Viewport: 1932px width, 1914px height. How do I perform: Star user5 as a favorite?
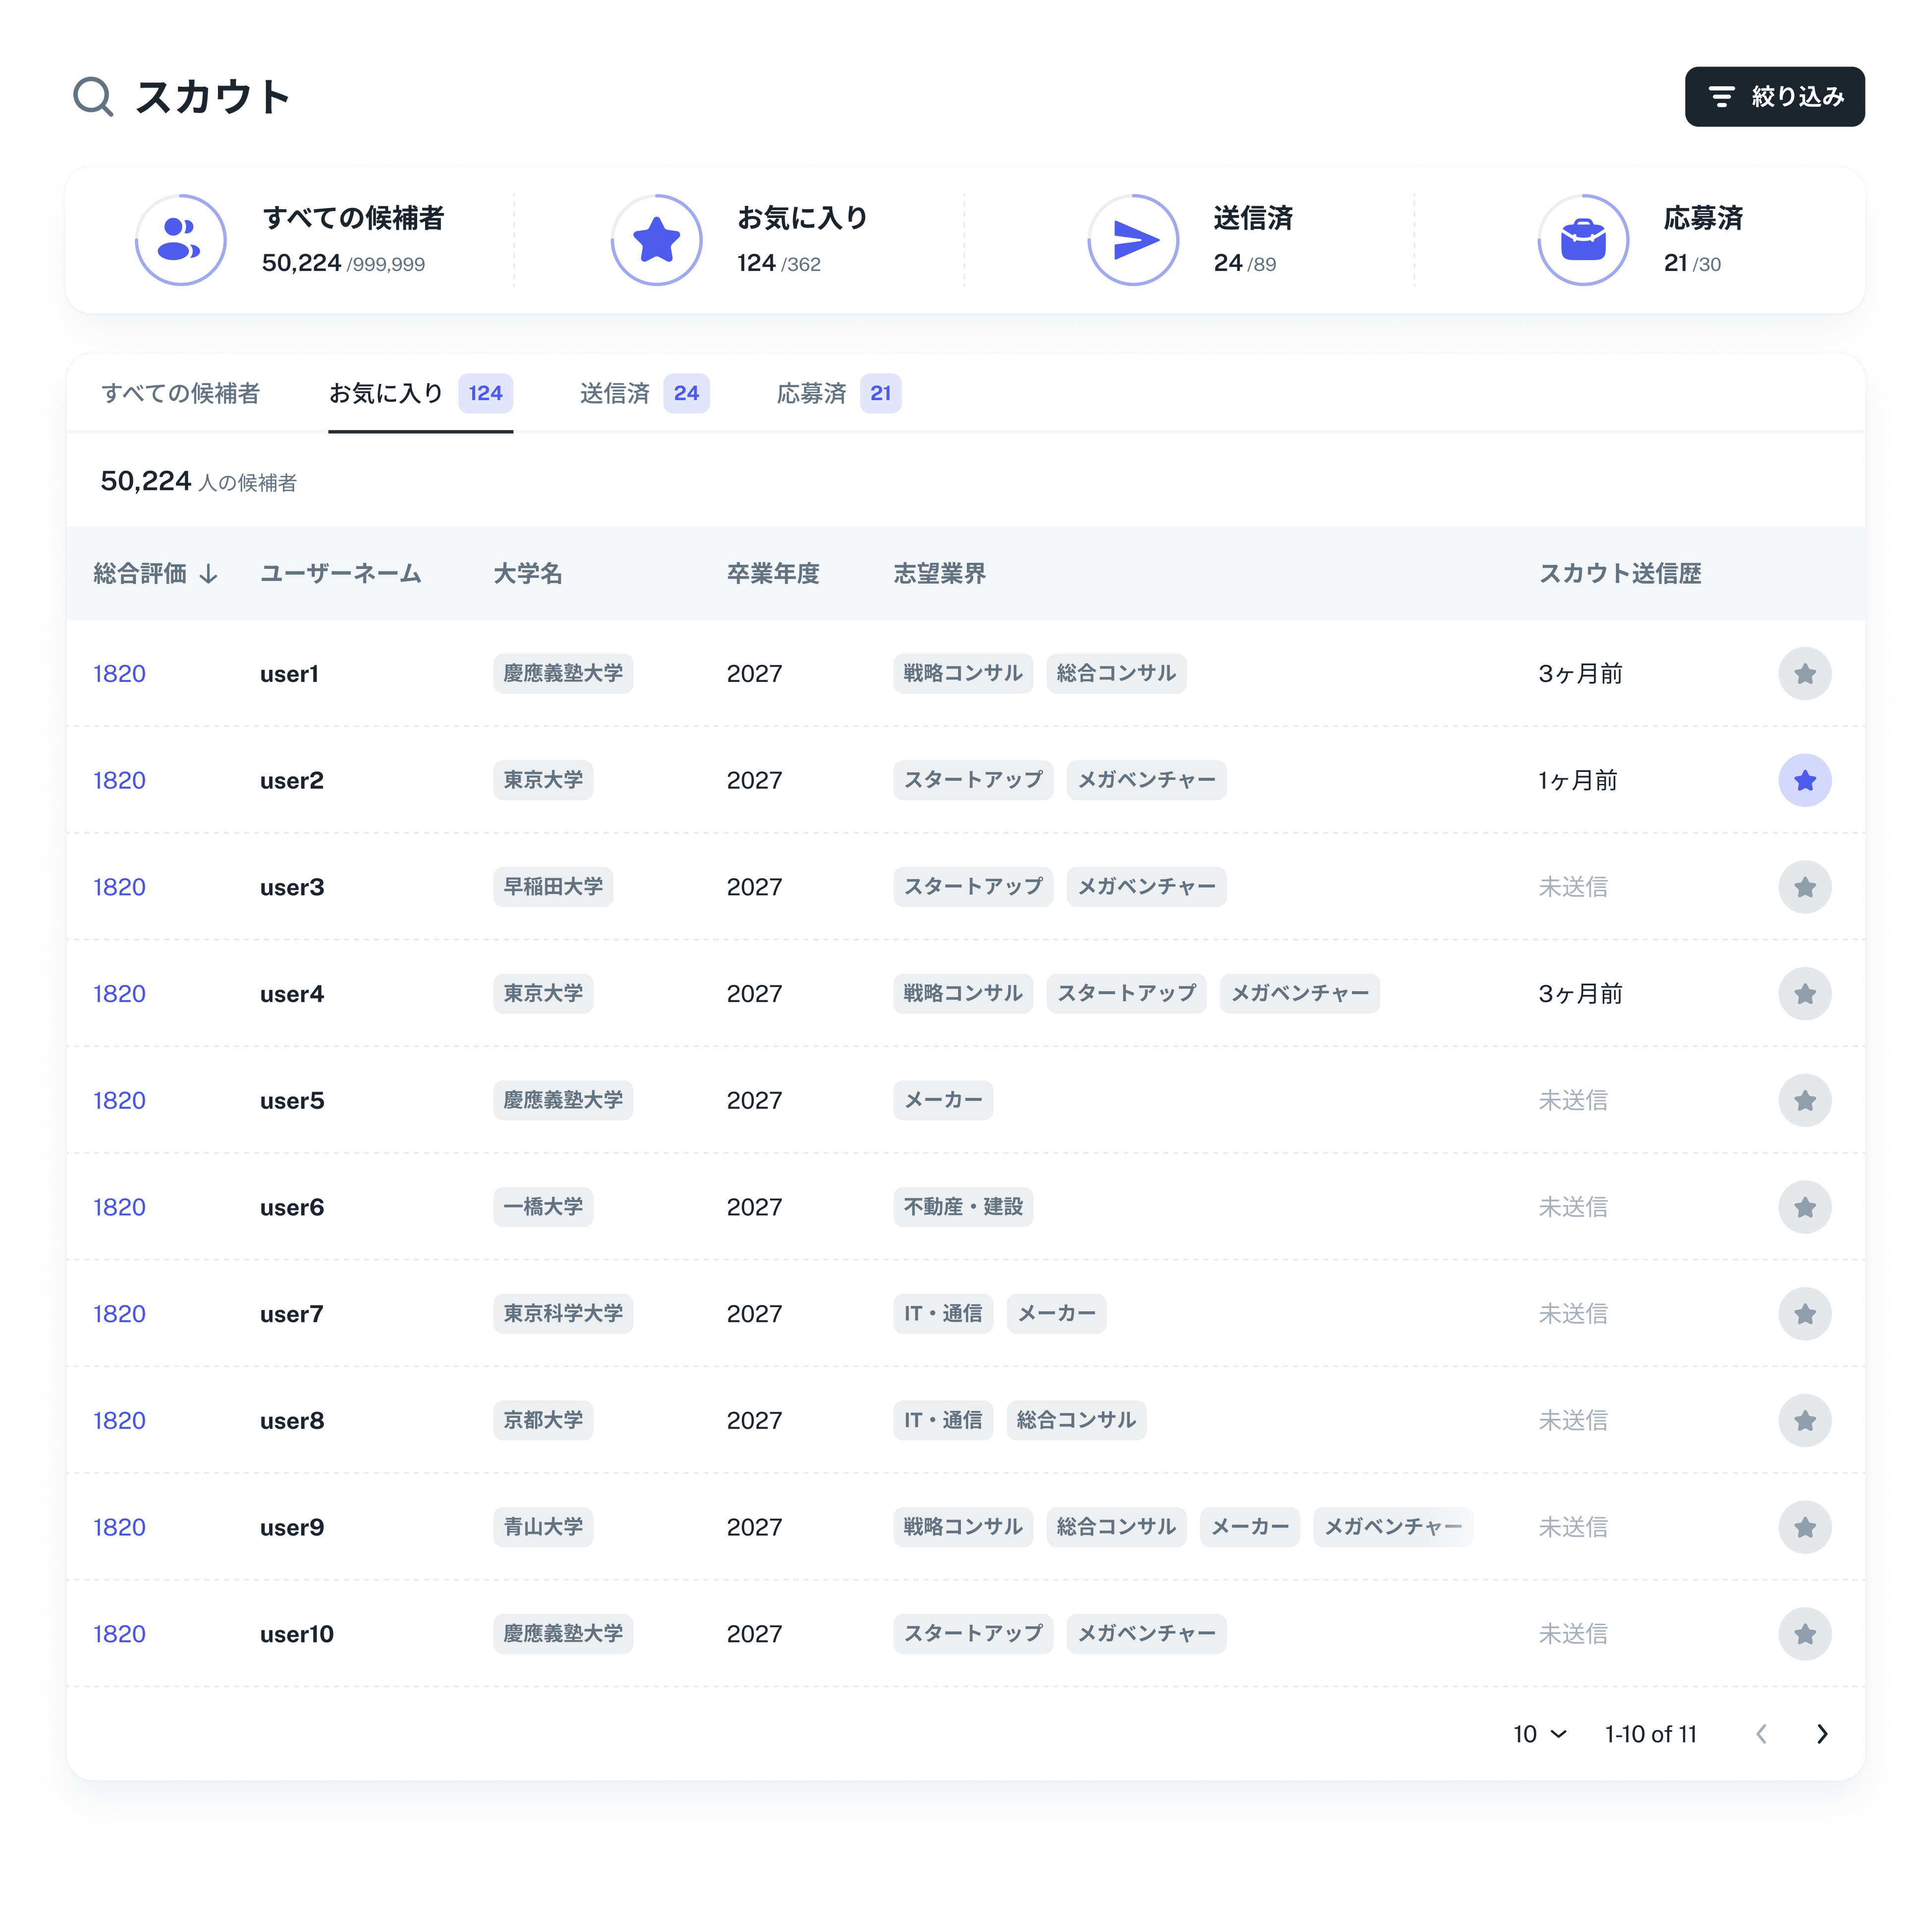1804,1100
